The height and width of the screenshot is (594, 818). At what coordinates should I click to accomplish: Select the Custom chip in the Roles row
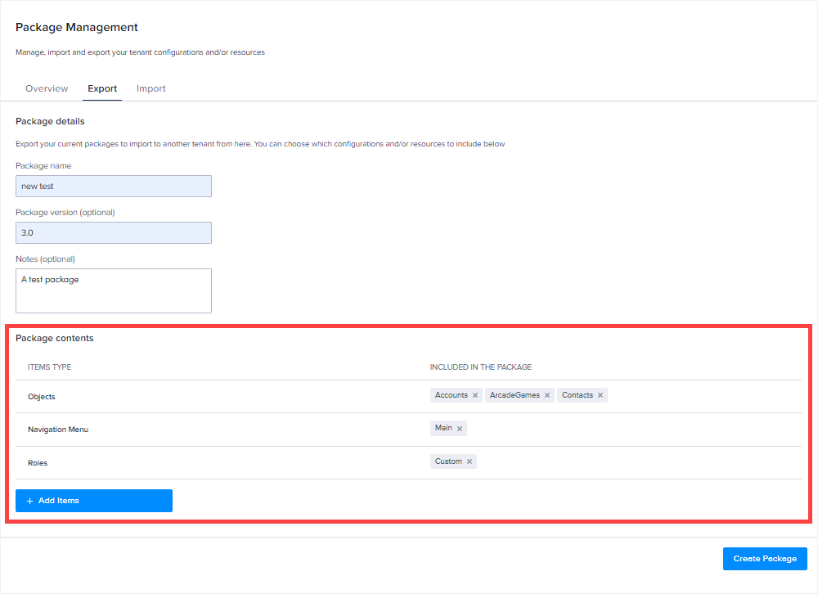pos(449,461)
